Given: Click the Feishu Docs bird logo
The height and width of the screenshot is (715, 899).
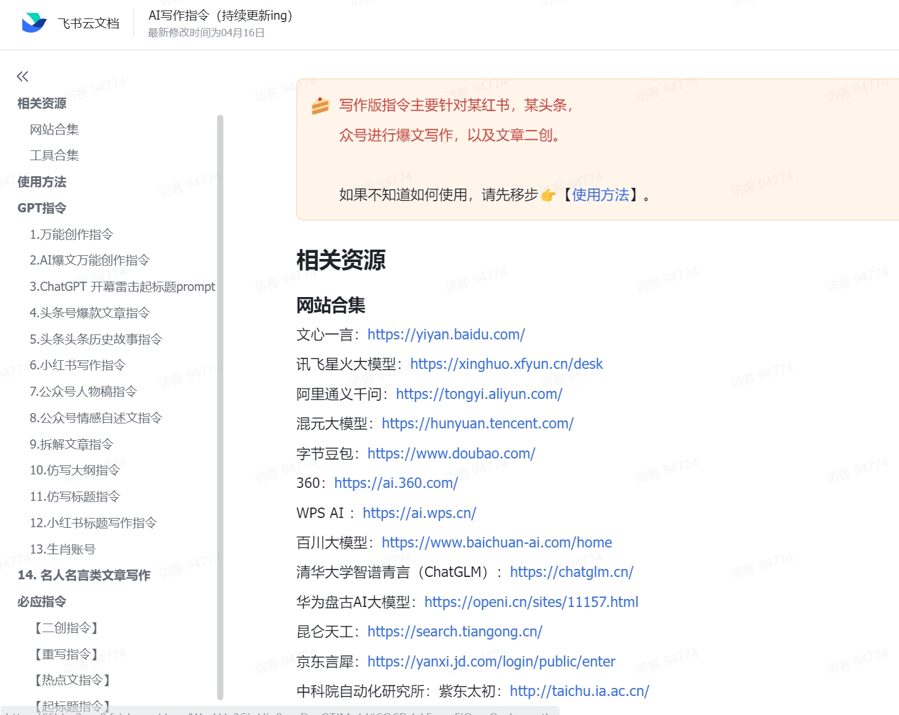Looking at the screenshot, I should click(34, 23).
